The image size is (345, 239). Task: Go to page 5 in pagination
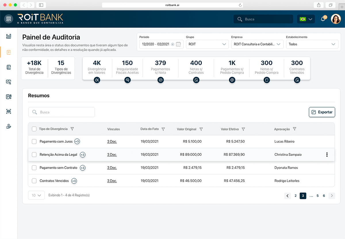(317, 196)
